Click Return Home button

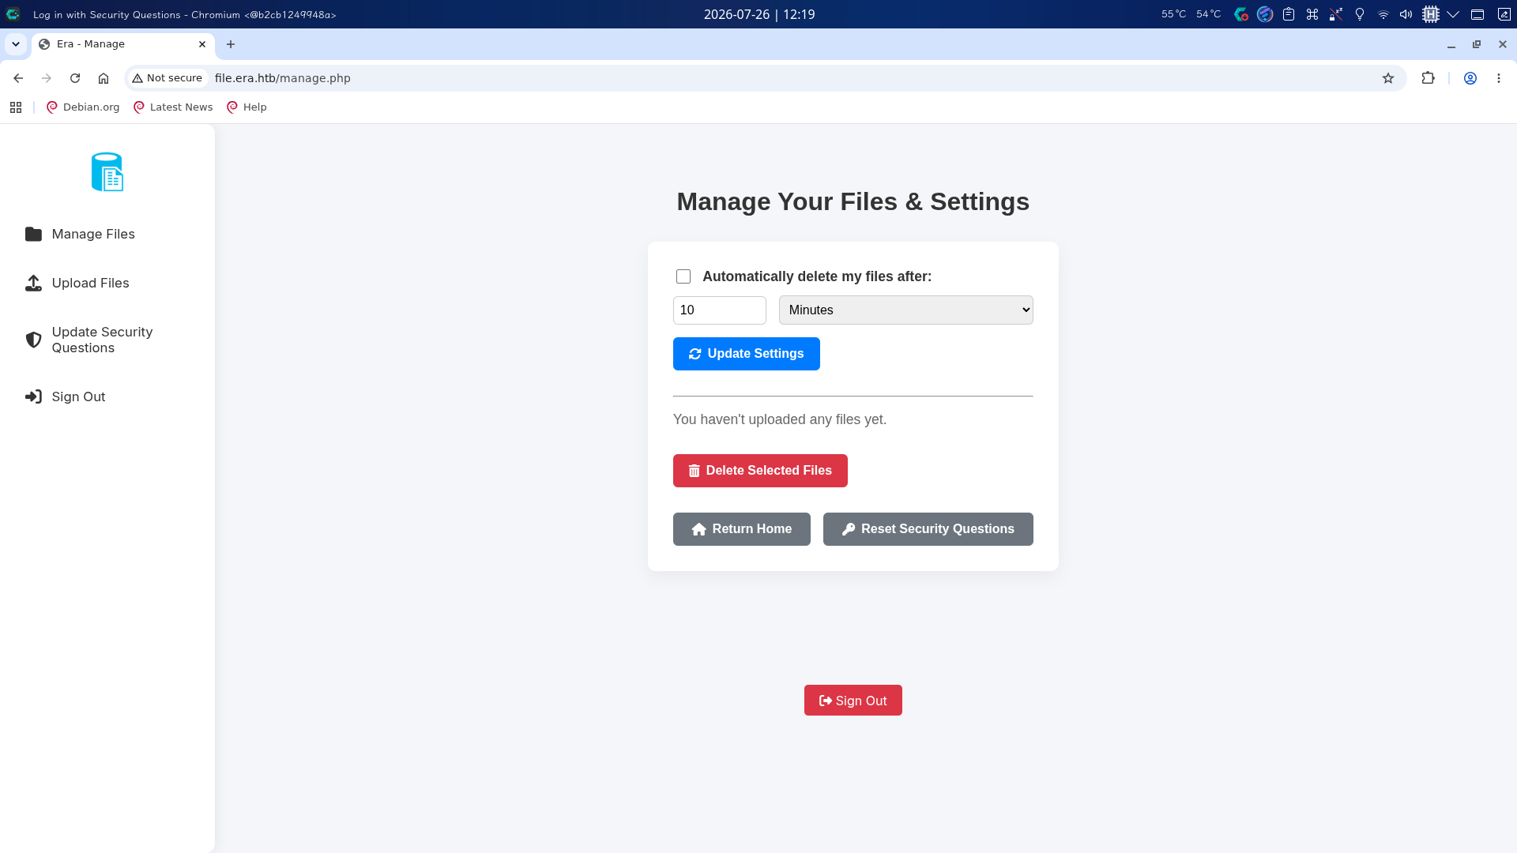tap(742, 529)
